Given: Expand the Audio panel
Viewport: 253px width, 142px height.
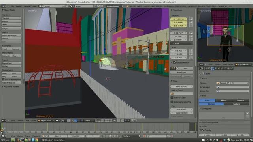Looking at the screenshot, I should point(200,127).
